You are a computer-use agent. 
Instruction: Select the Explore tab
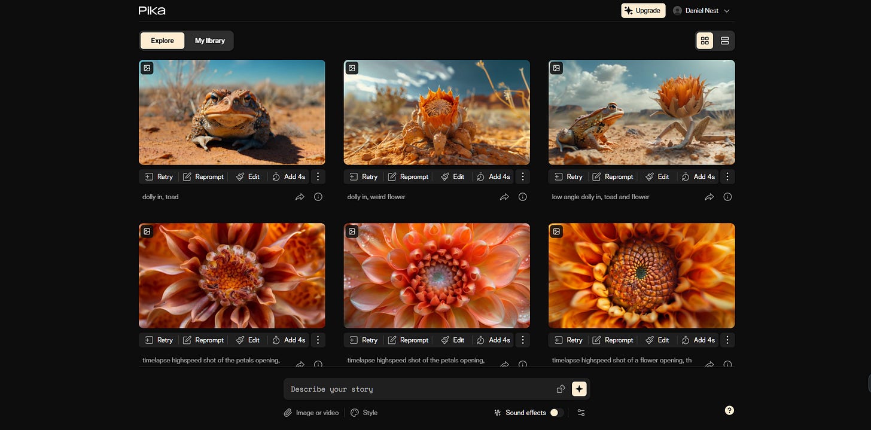tap(162, 41)
